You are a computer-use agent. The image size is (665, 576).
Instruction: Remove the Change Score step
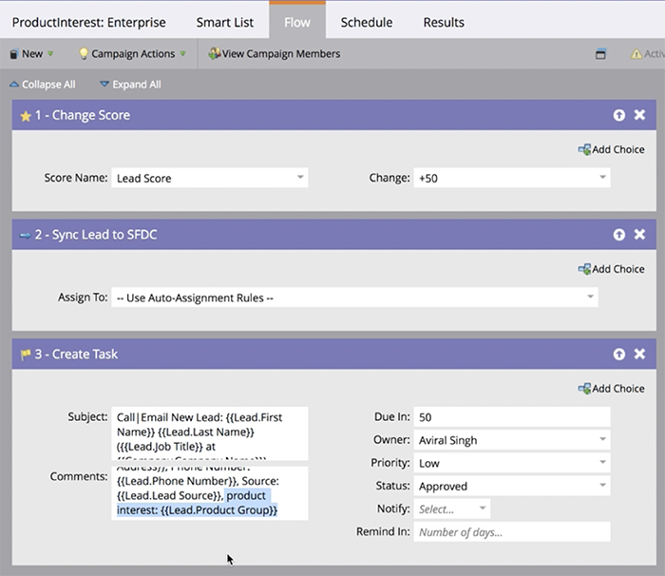point(639,115)
